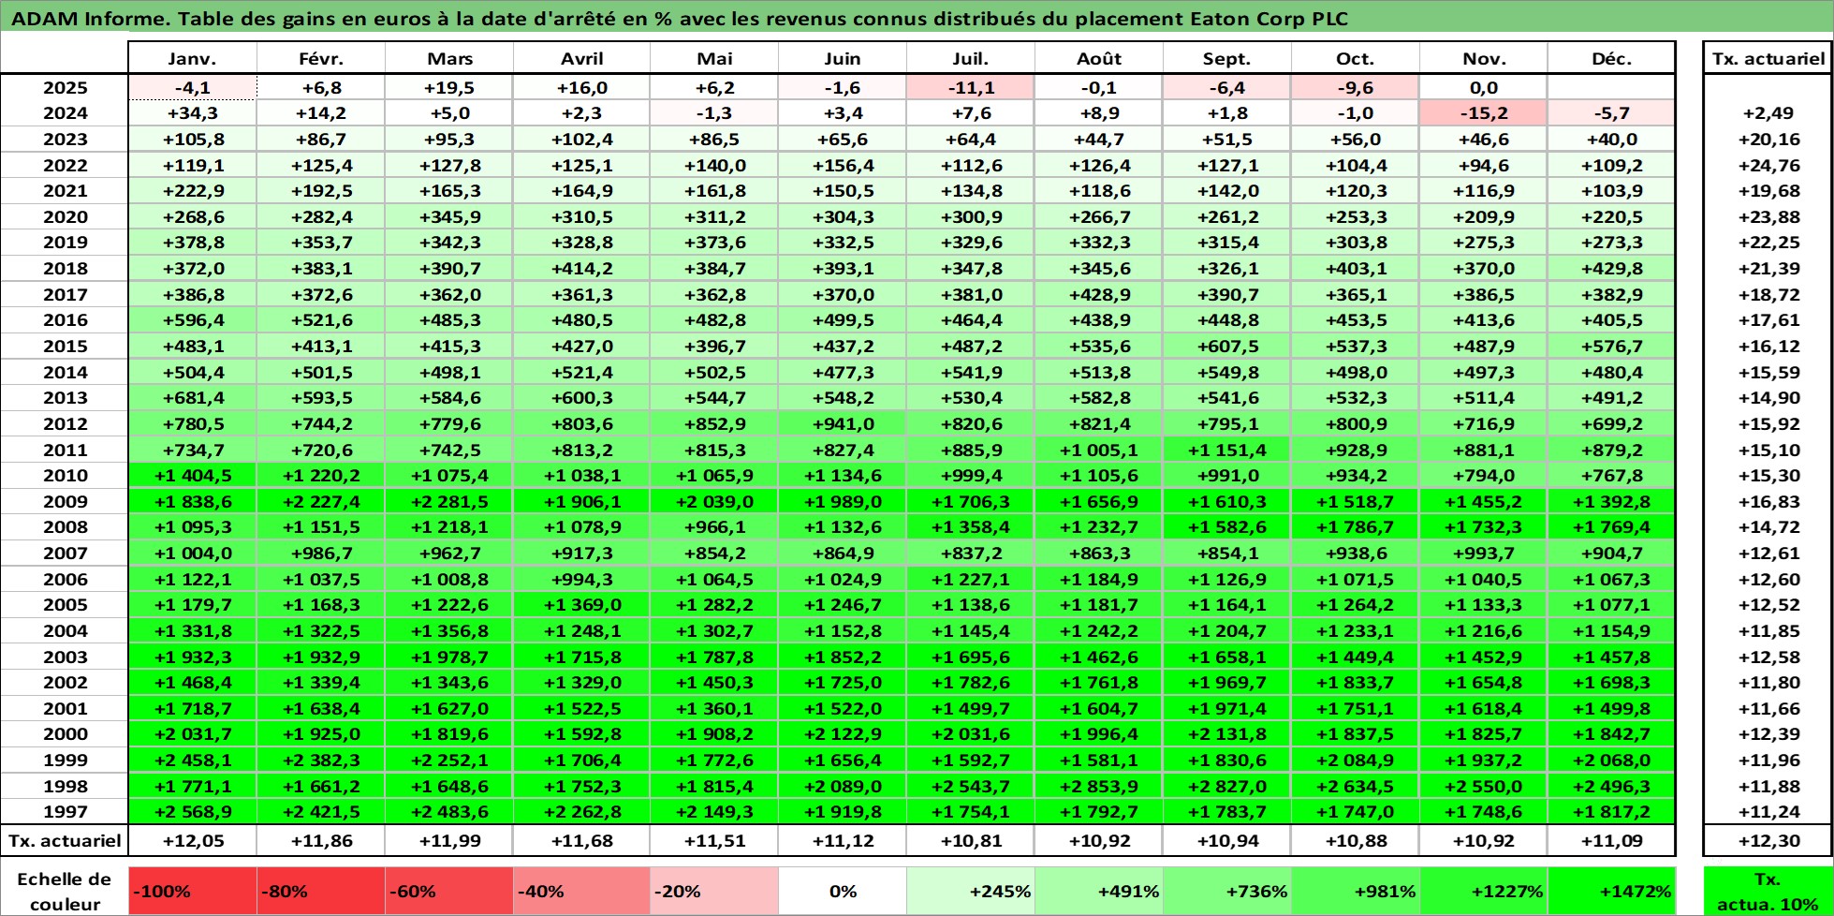Click the +1472% bright green swatch
The height and width of the screenshot is (916, 1834).
click(1611, 892)
